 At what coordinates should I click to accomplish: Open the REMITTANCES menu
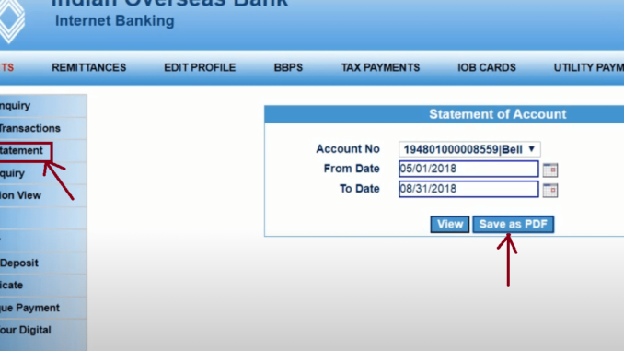[x=88, y=68]
